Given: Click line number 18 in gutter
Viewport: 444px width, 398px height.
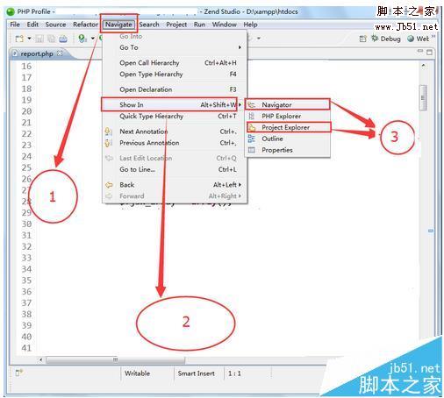Looking at the screenshot, I should (x=26, y=89).
